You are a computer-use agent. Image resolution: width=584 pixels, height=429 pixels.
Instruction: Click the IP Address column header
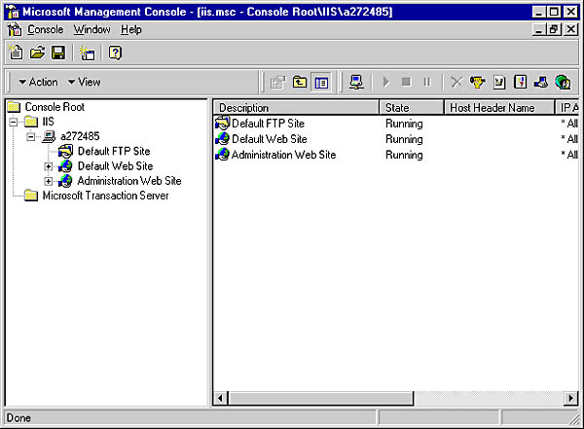coord(567,108)
